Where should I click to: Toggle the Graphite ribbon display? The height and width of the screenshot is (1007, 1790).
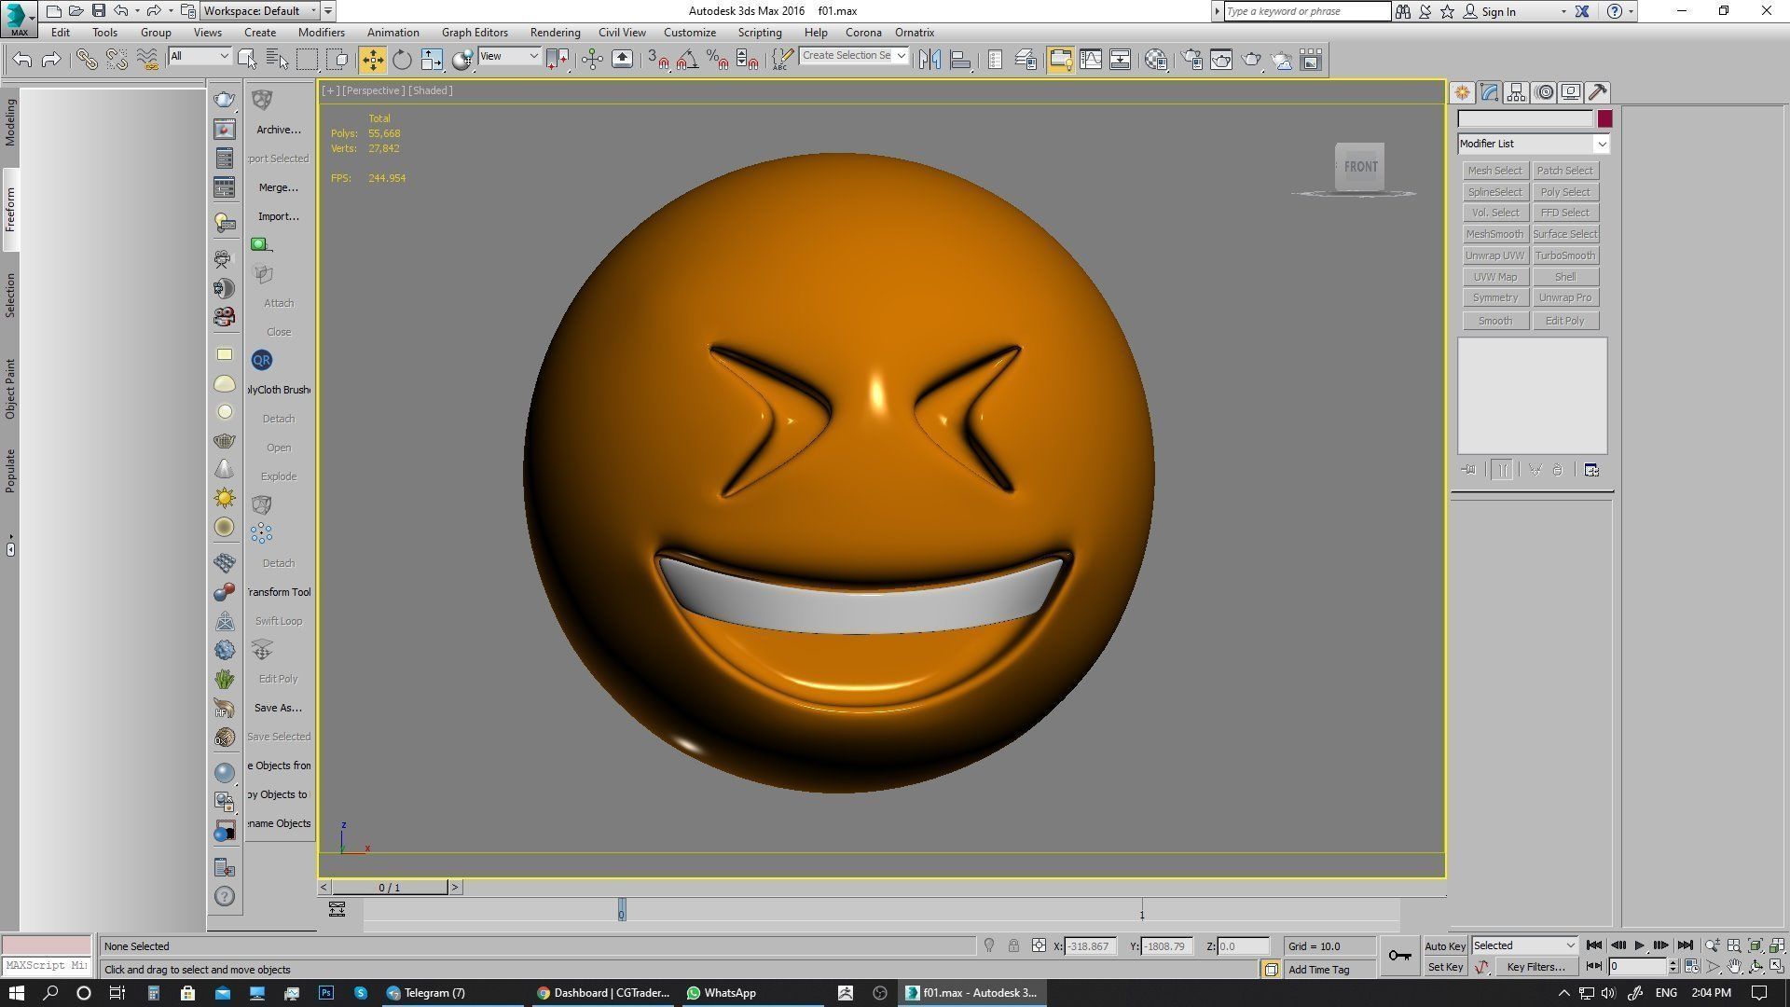point(1060,60)
